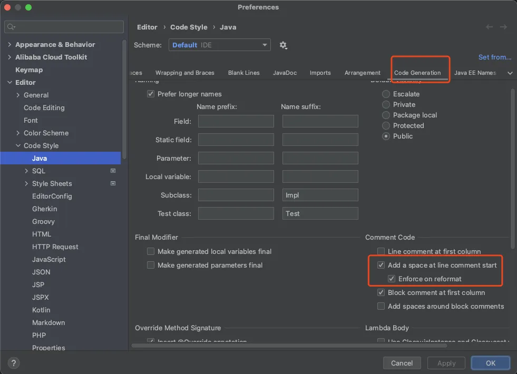This screenshot has width=517, height=374.
Task: Enable Make generated local variables final
Action: (151, 252)
